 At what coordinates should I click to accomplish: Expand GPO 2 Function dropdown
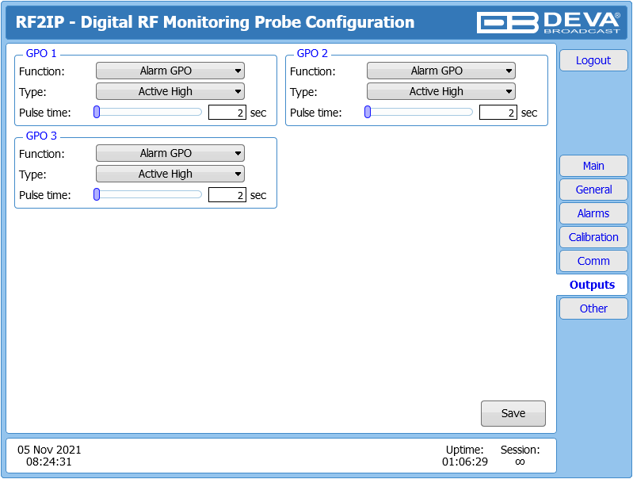pos(440,71)
